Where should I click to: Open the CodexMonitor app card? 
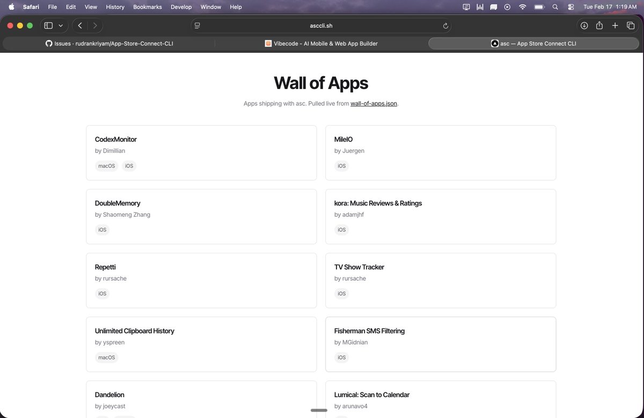pyautogui.click(x=201, y=153)
